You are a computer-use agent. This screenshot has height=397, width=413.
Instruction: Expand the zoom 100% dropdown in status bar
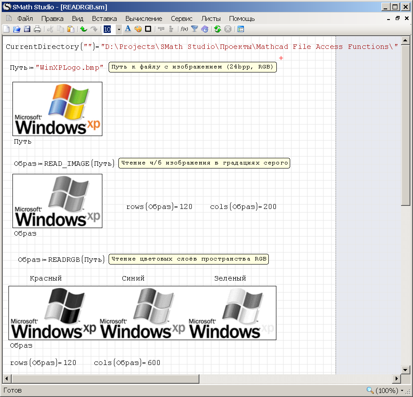point(402,391)
